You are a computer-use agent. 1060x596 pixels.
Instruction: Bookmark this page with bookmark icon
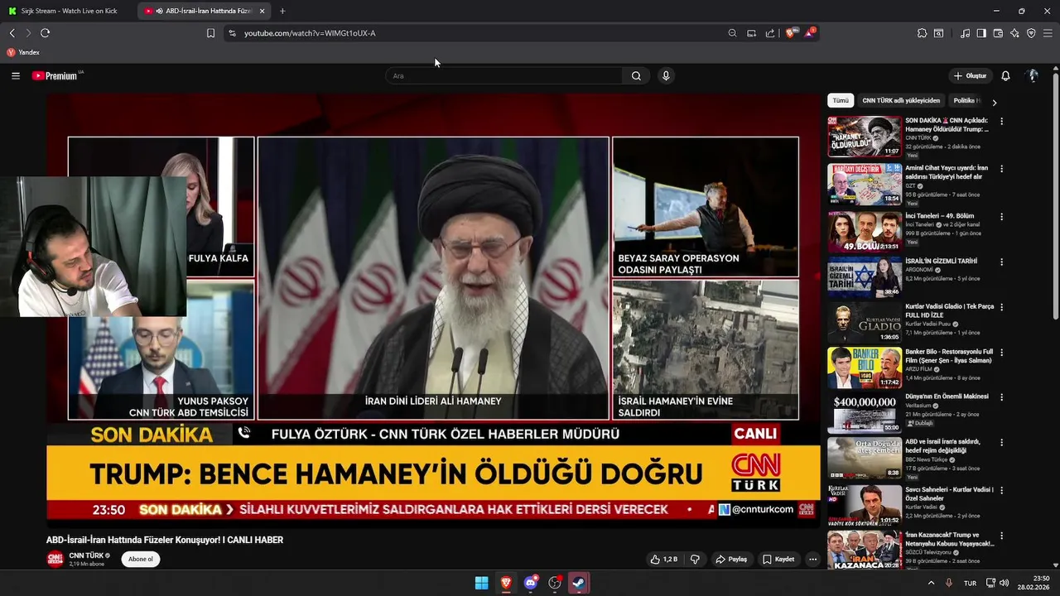[210, 33]
